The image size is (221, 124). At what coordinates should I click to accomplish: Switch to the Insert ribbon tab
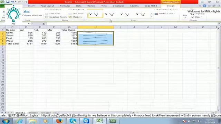[x=31, y=6]
